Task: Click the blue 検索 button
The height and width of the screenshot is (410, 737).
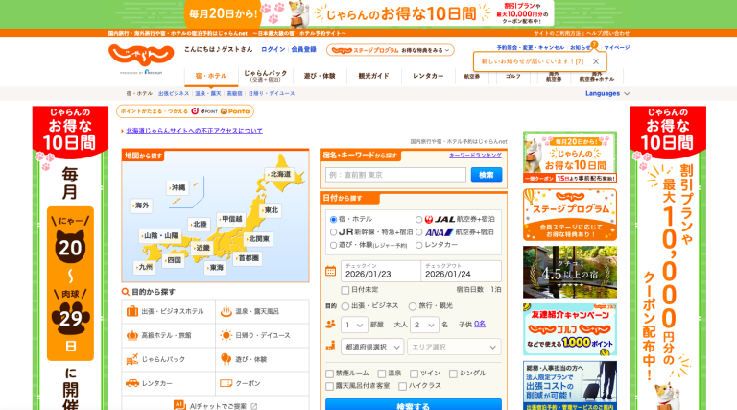Action: click(x=487, y=175)
